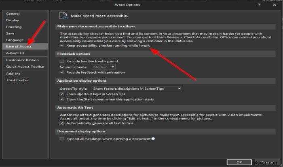
Task: Open the Proofing options category
Action: (x=14, y=27)
